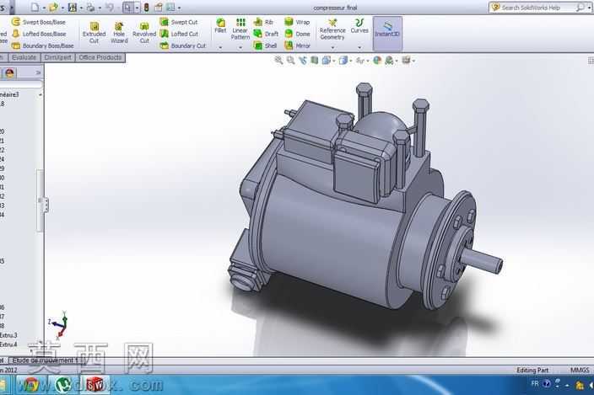Click the Open file icon
Image resolution: width=594 pixels, height=395 pixels.
(53, 8)
